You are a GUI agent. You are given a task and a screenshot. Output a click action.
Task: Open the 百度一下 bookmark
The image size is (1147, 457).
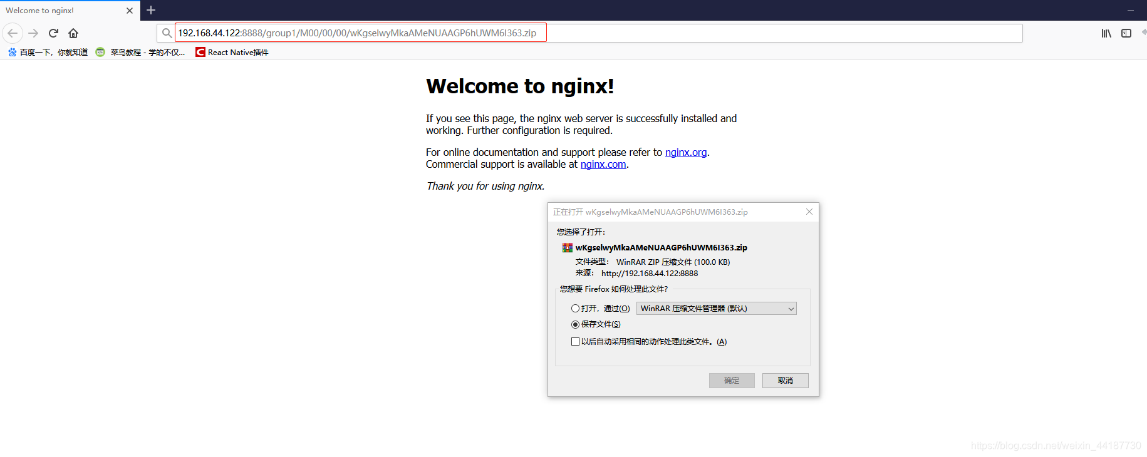(x=48, y=52)
